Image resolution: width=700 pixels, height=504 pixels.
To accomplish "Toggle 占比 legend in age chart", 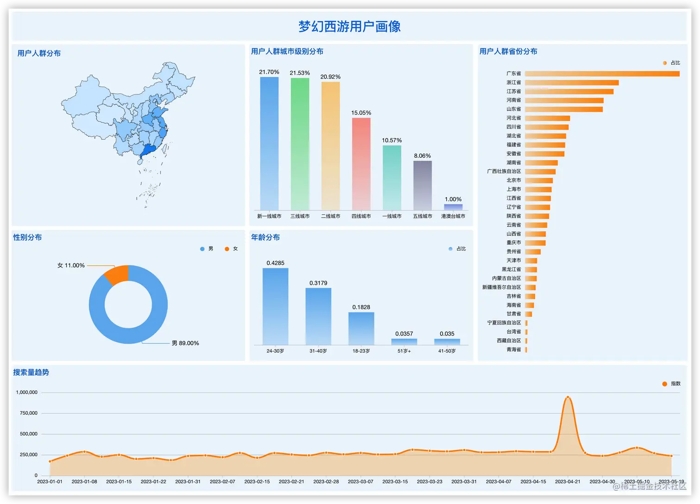I will coord(457,249).
